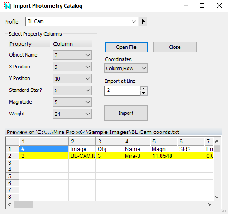
Task: Click the preview table's scroll right arrow
Action: [209, 204]
